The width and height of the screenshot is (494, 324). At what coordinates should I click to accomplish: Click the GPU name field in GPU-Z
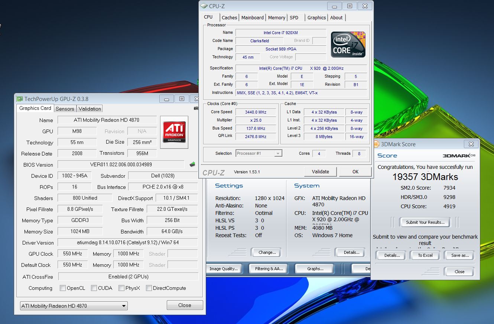point(107,120)
